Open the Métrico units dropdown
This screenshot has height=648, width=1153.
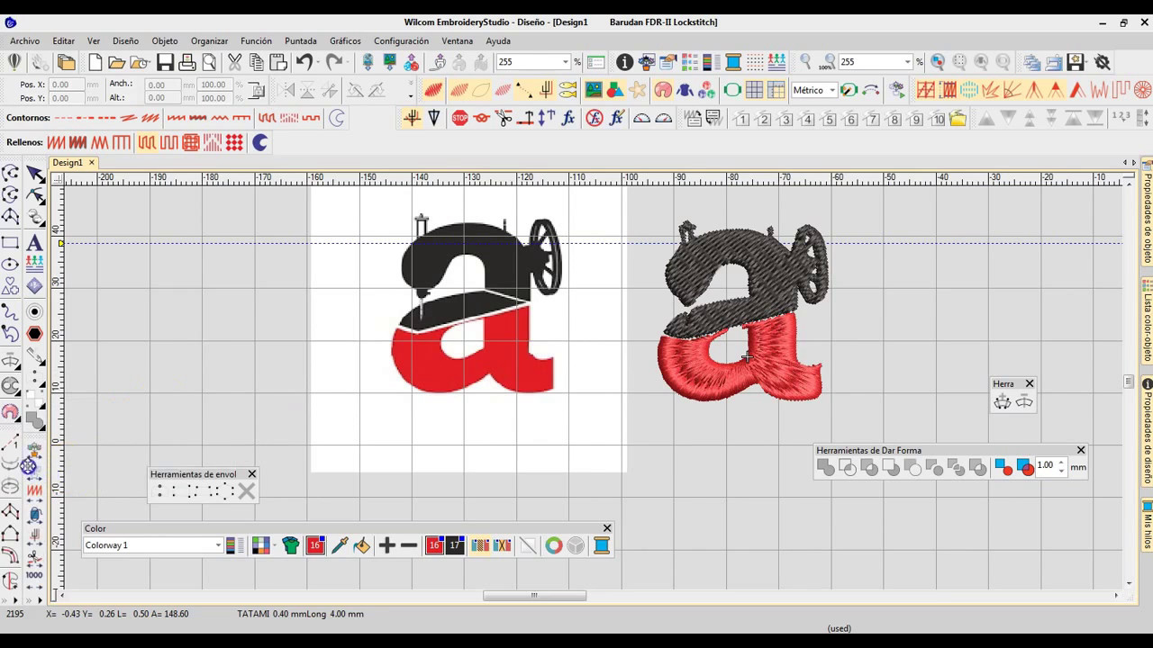[831, 90]
